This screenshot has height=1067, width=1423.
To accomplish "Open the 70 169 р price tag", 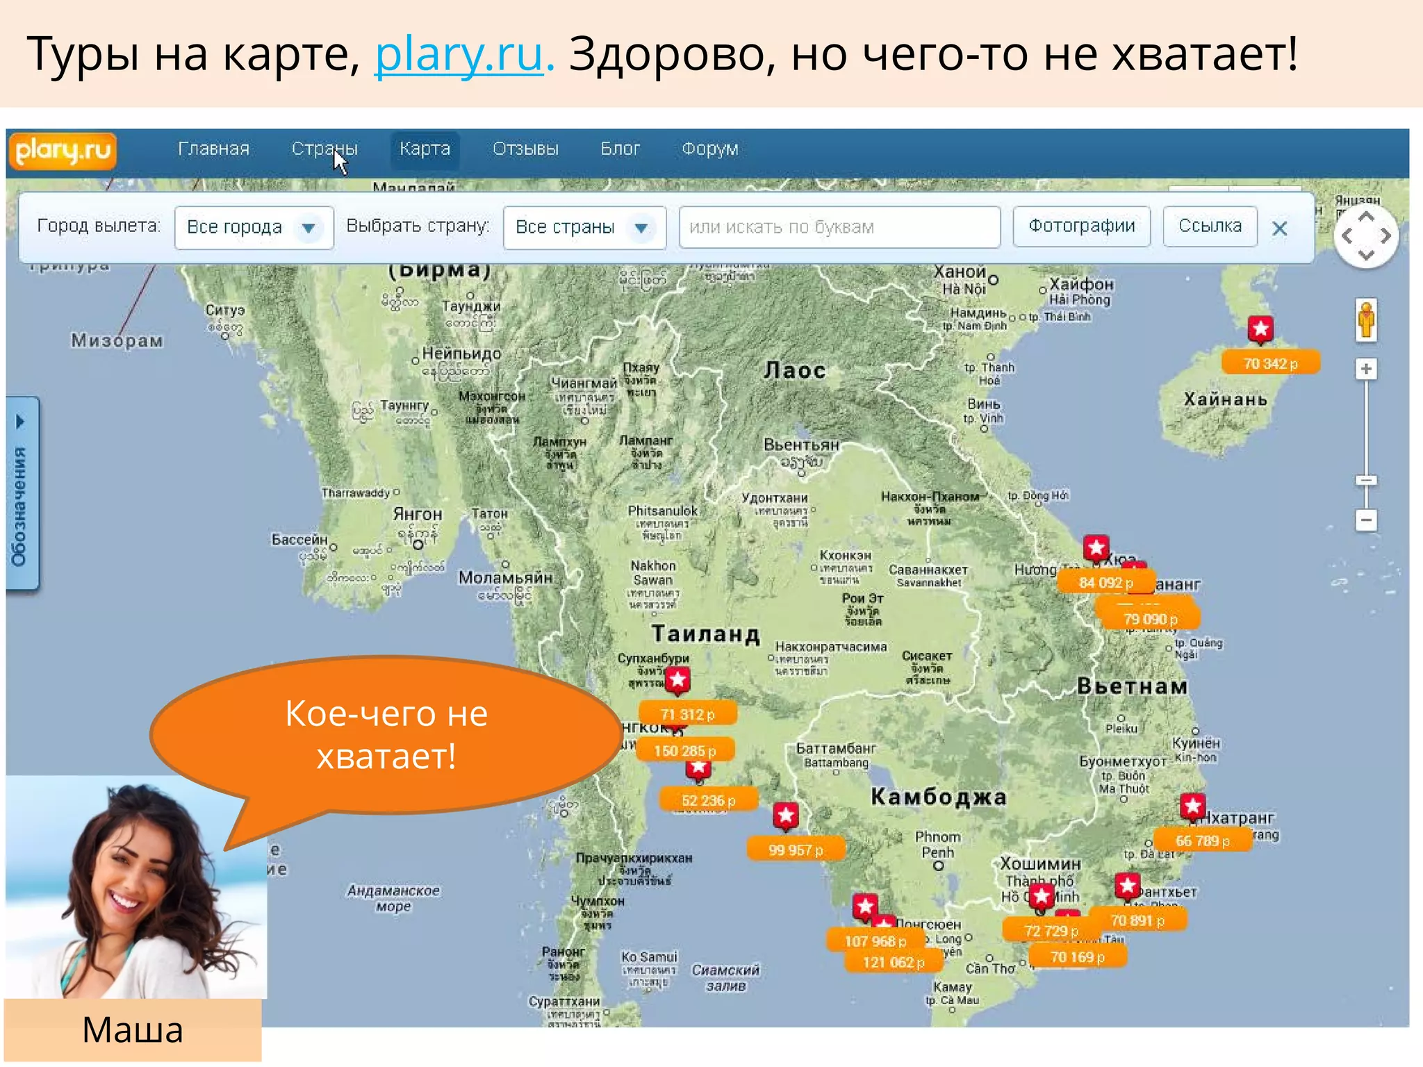I will (x=1077, y=957).
